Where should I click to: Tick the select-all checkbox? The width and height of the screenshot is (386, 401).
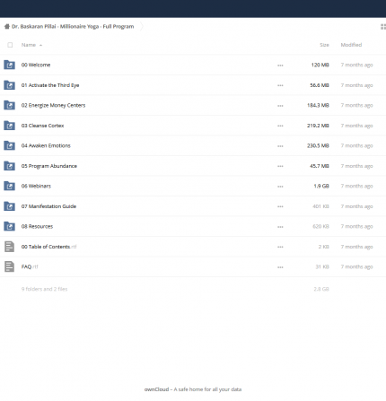click(10, 45)
